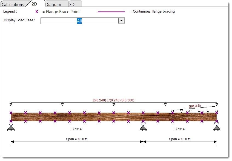The width and height of the screenshot is (232, 161).
Task: Click the 3.5x14 label under the right span
Action: point(180,129)
